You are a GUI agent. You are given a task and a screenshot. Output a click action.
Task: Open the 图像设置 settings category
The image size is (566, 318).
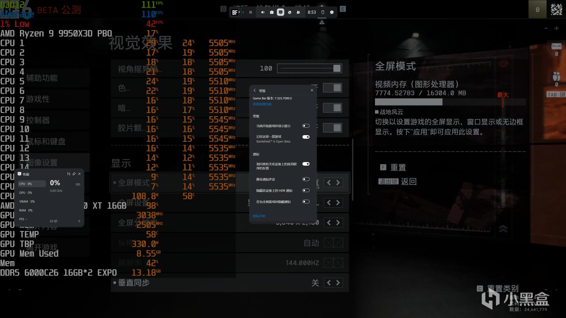[x=42, y=163]
